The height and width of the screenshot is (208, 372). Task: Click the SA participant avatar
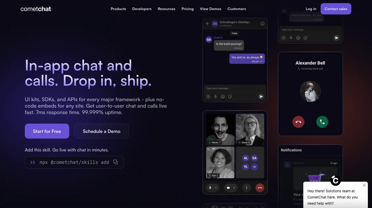click(x=254, y=158)
